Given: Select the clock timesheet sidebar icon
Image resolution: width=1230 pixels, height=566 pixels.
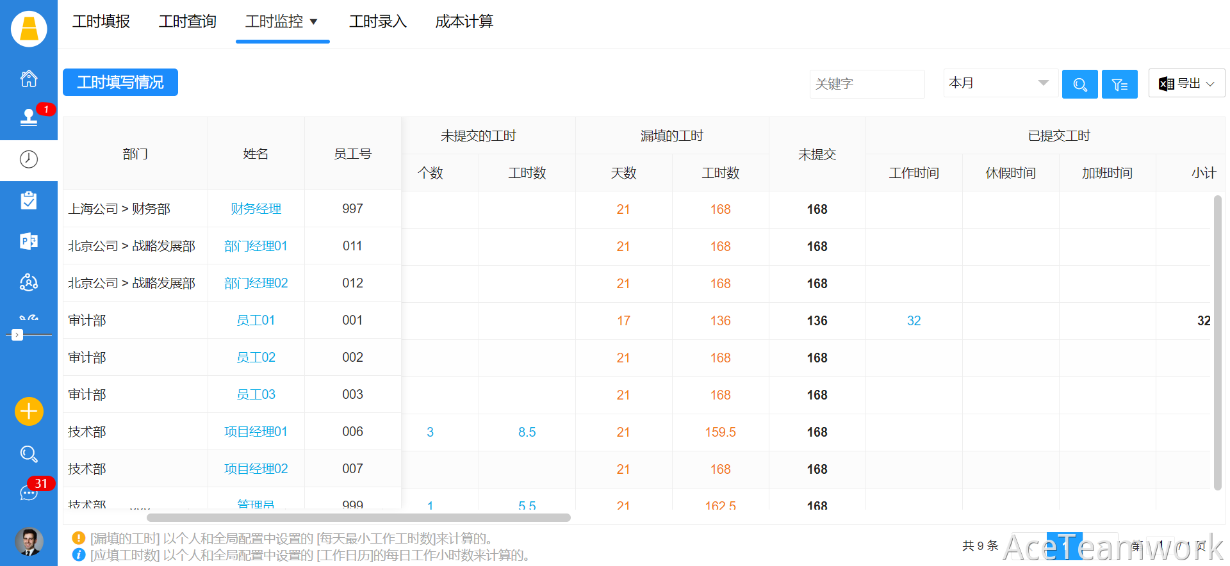Looking at the screenshot, I should pos(29,159).
